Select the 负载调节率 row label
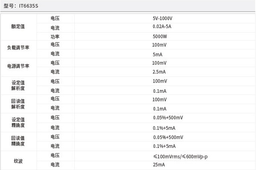Viewport: 256px width, 170px height. point(18,48)
